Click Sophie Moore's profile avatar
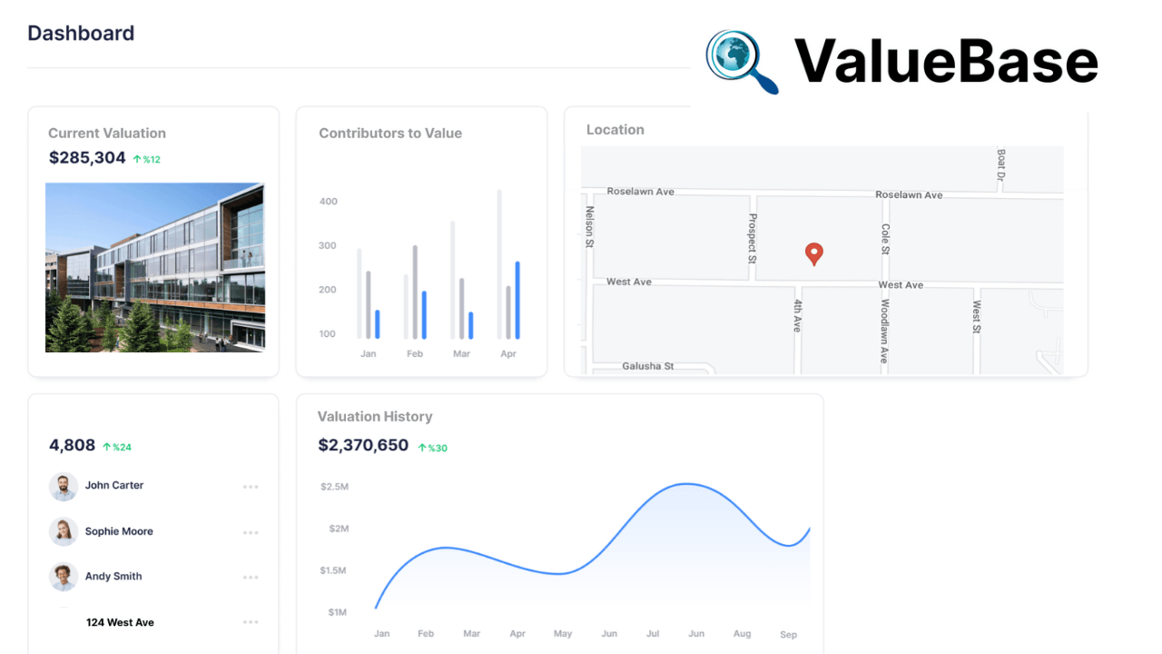The image size is (1162, 654). point(64,531)
